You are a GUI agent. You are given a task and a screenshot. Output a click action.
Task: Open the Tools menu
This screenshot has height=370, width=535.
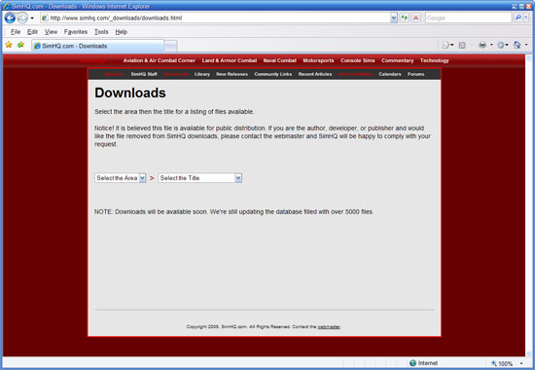tap(101, 32)
